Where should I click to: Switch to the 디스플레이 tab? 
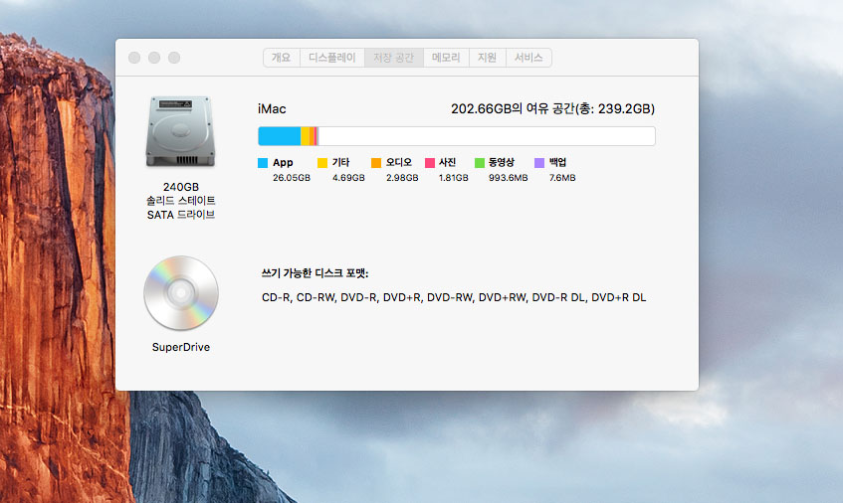tap(331, 58)
